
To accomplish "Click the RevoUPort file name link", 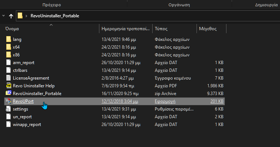I will [x=23, y=101].
